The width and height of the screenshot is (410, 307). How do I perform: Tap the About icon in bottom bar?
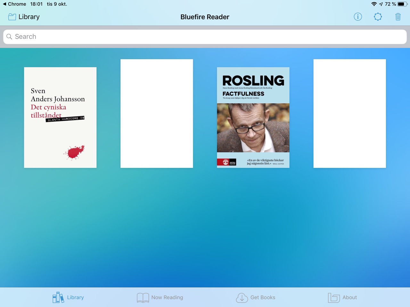(x=333, y=297)
